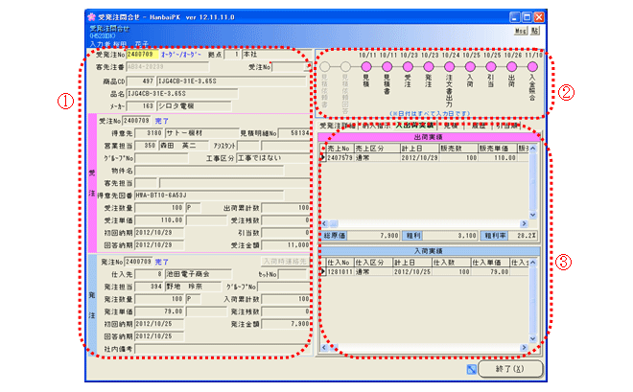This screenshot has width=633, height=392.
Task: Click the unfilled 見積依頼回答 step circle
Action: click(x=345, y=67)
